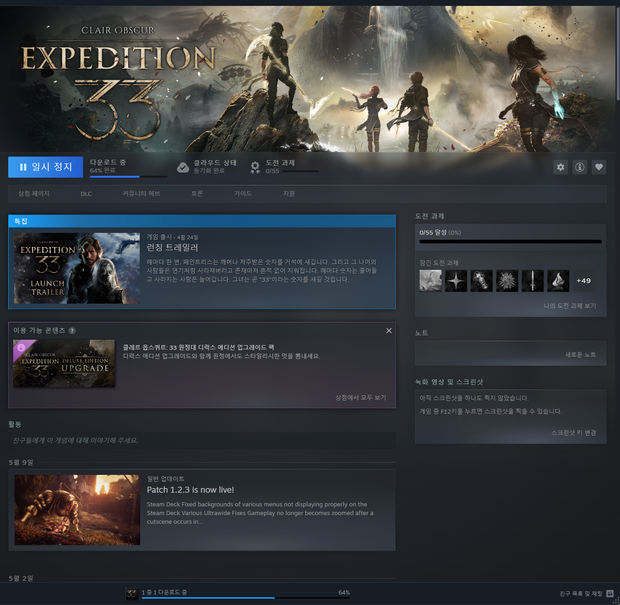Image resolution: width=620 pixels, height=605 pixels.
Task: Click 상점에서 모두 보기 link
Action: click(361, 398)
